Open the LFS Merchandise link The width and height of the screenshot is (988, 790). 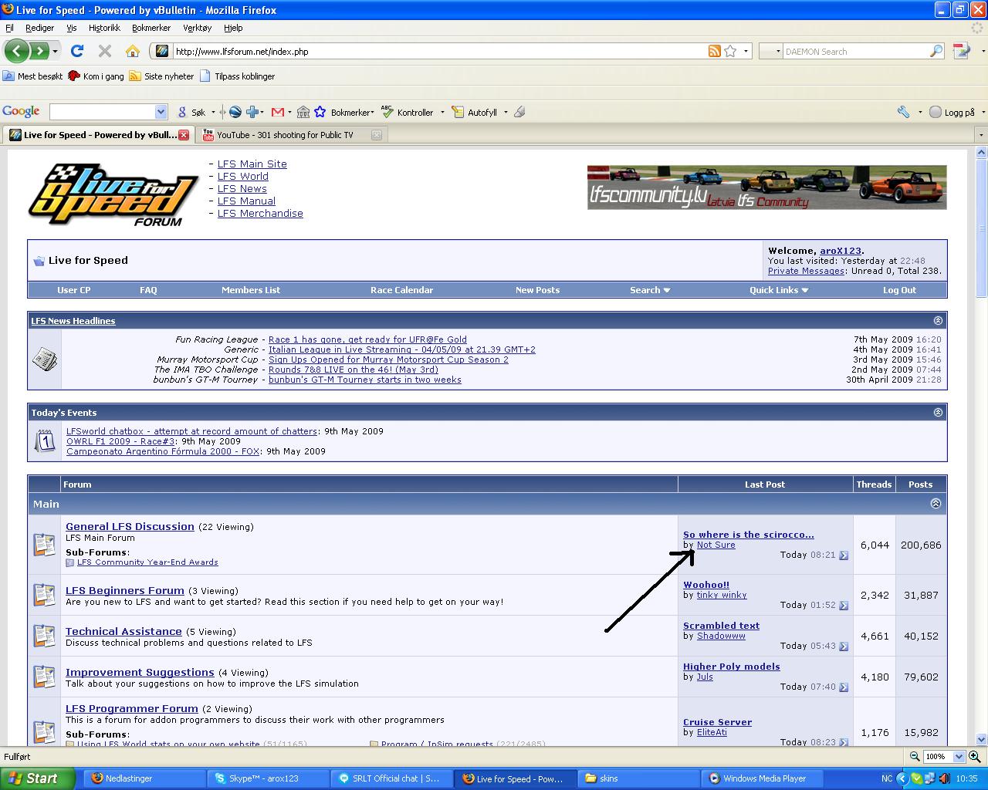260,214
